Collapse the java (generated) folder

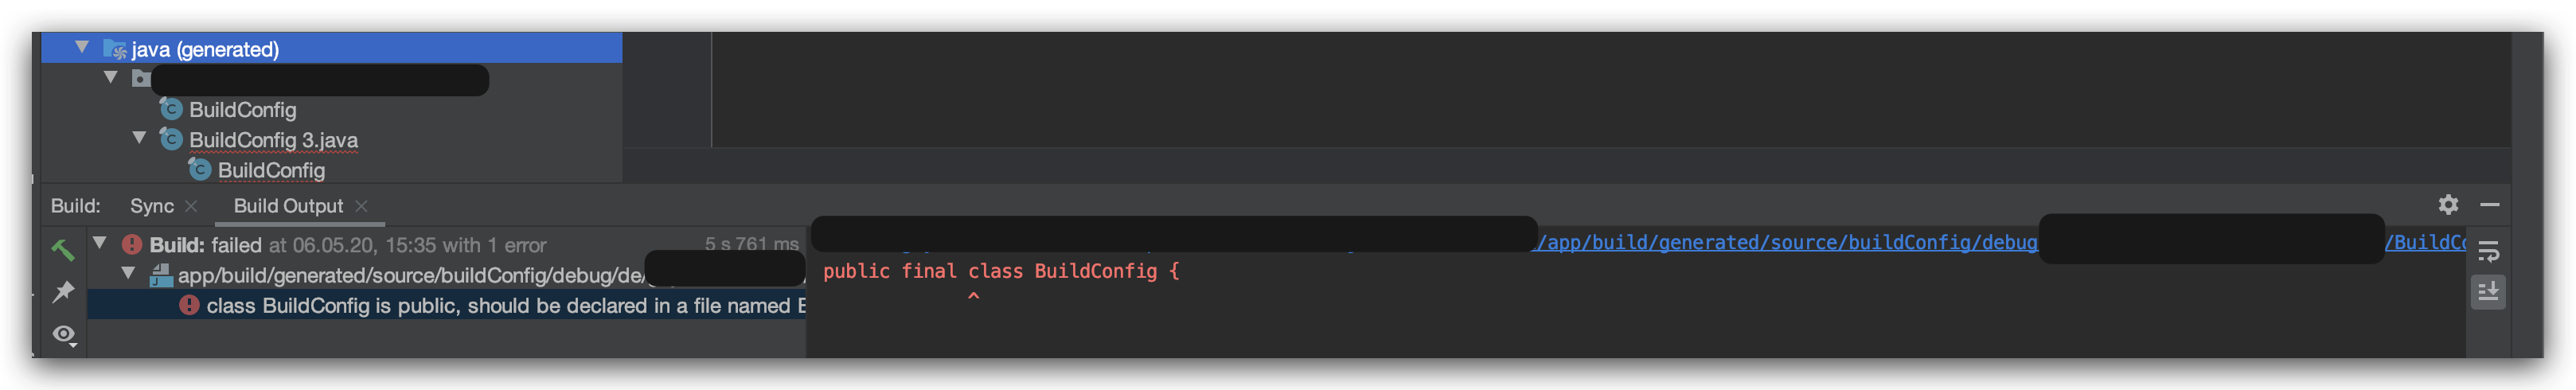(82, 47)
